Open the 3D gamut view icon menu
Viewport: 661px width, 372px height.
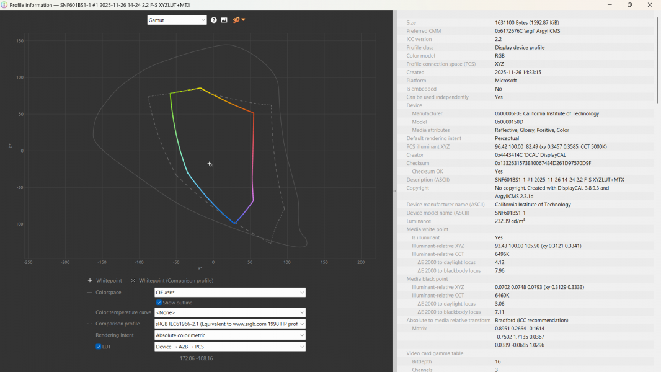(x=239, y=20)
